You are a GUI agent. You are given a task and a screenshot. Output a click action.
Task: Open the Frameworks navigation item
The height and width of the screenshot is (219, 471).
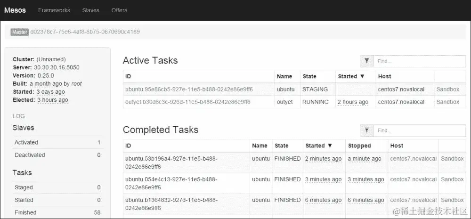54,10
